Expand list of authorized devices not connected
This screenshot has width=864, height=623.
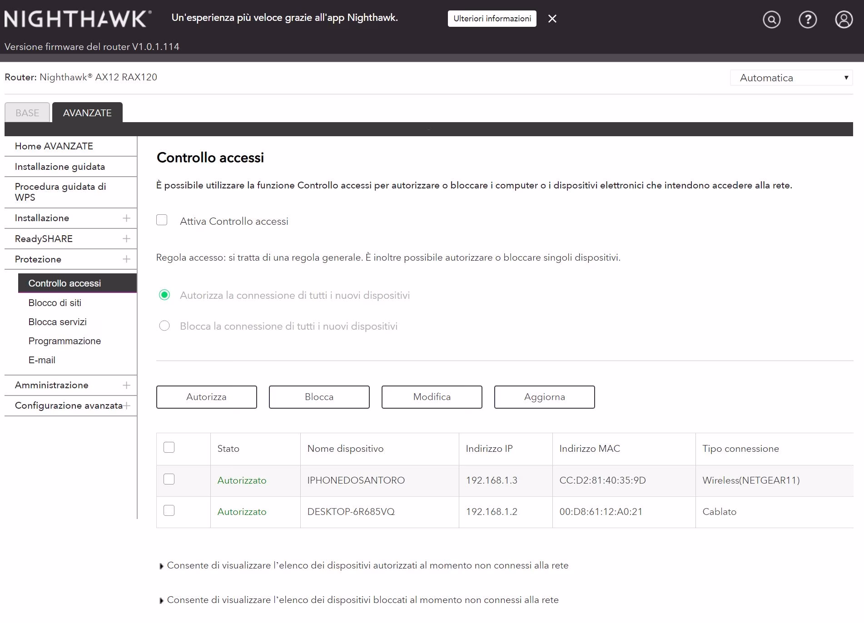pos(364,566)
